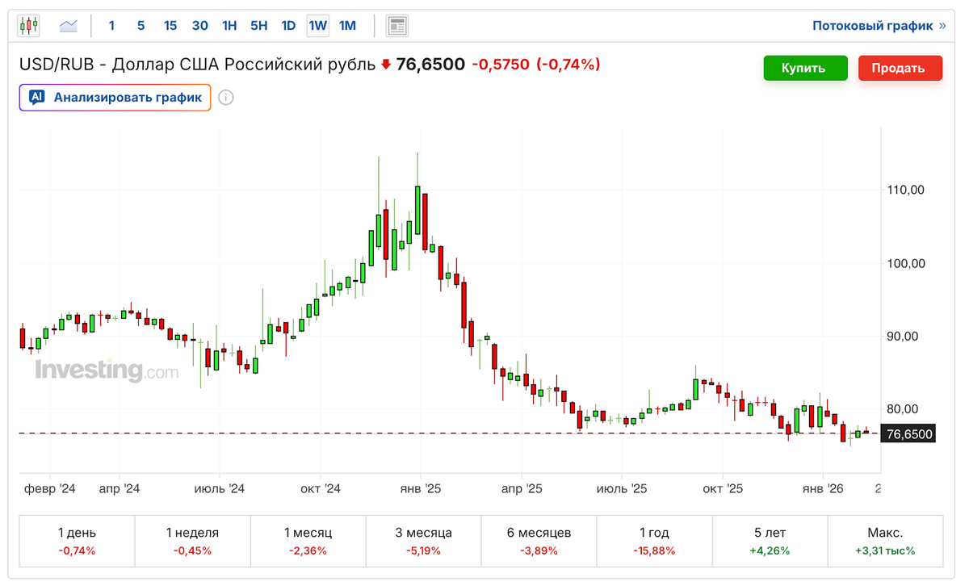969x586 pixels.
Task: Select the 1 месяц period tab
Action: point(308,541)
